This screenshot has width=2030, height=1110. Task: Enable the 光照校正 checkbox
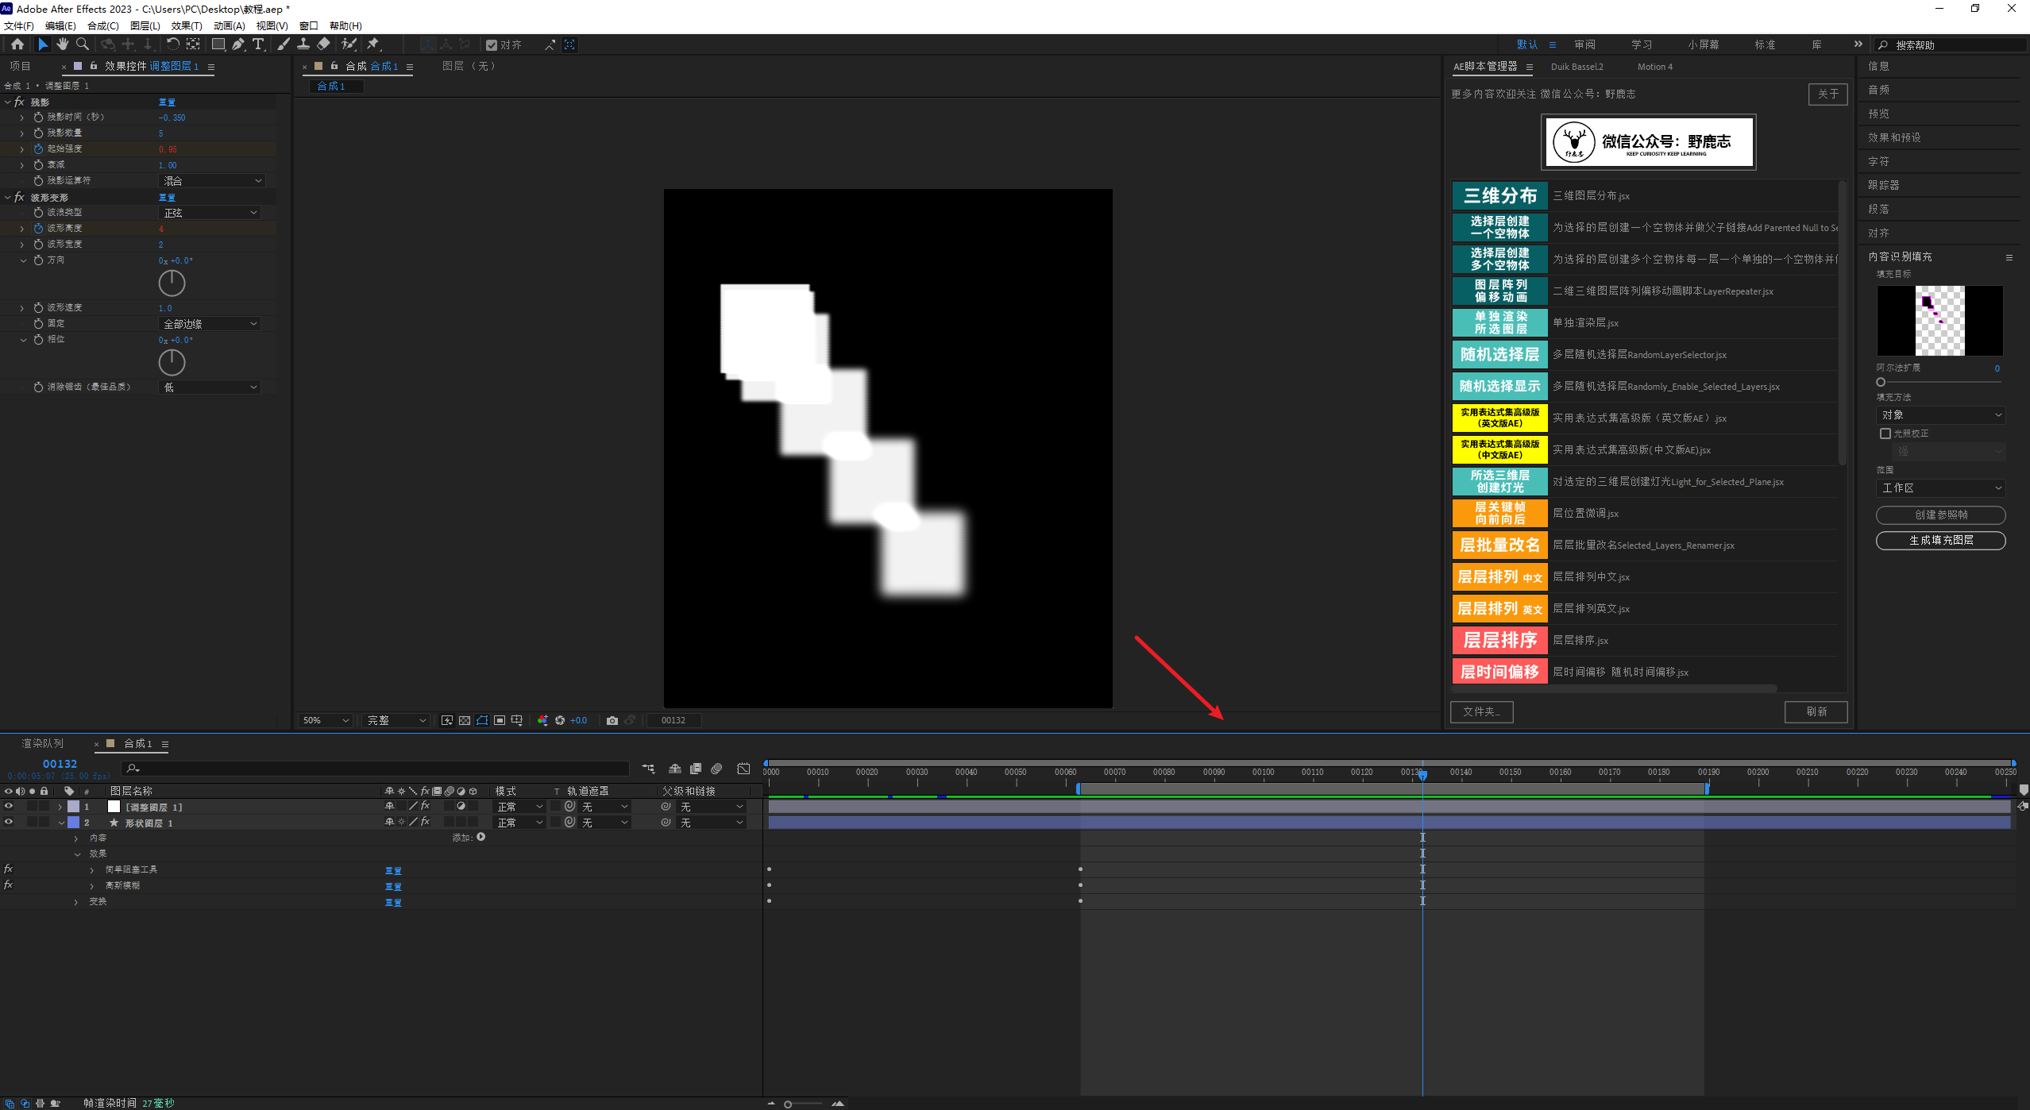(x=1885, y=434)
